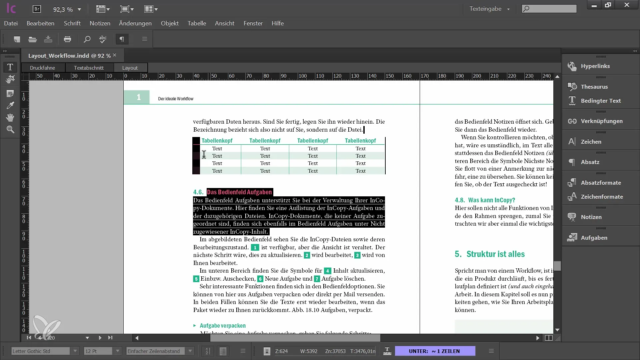
Task: Select the Type tool in toolbar
Action: pos(10,66)
